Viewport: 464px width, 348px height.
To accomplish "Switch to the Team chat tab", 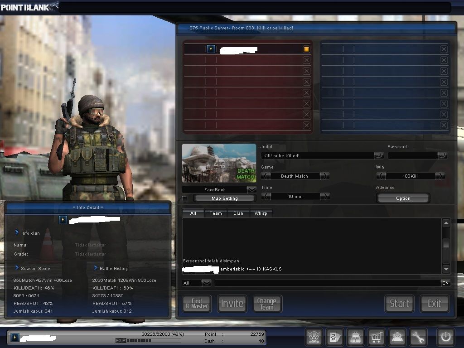I will [x=216, y=213].
